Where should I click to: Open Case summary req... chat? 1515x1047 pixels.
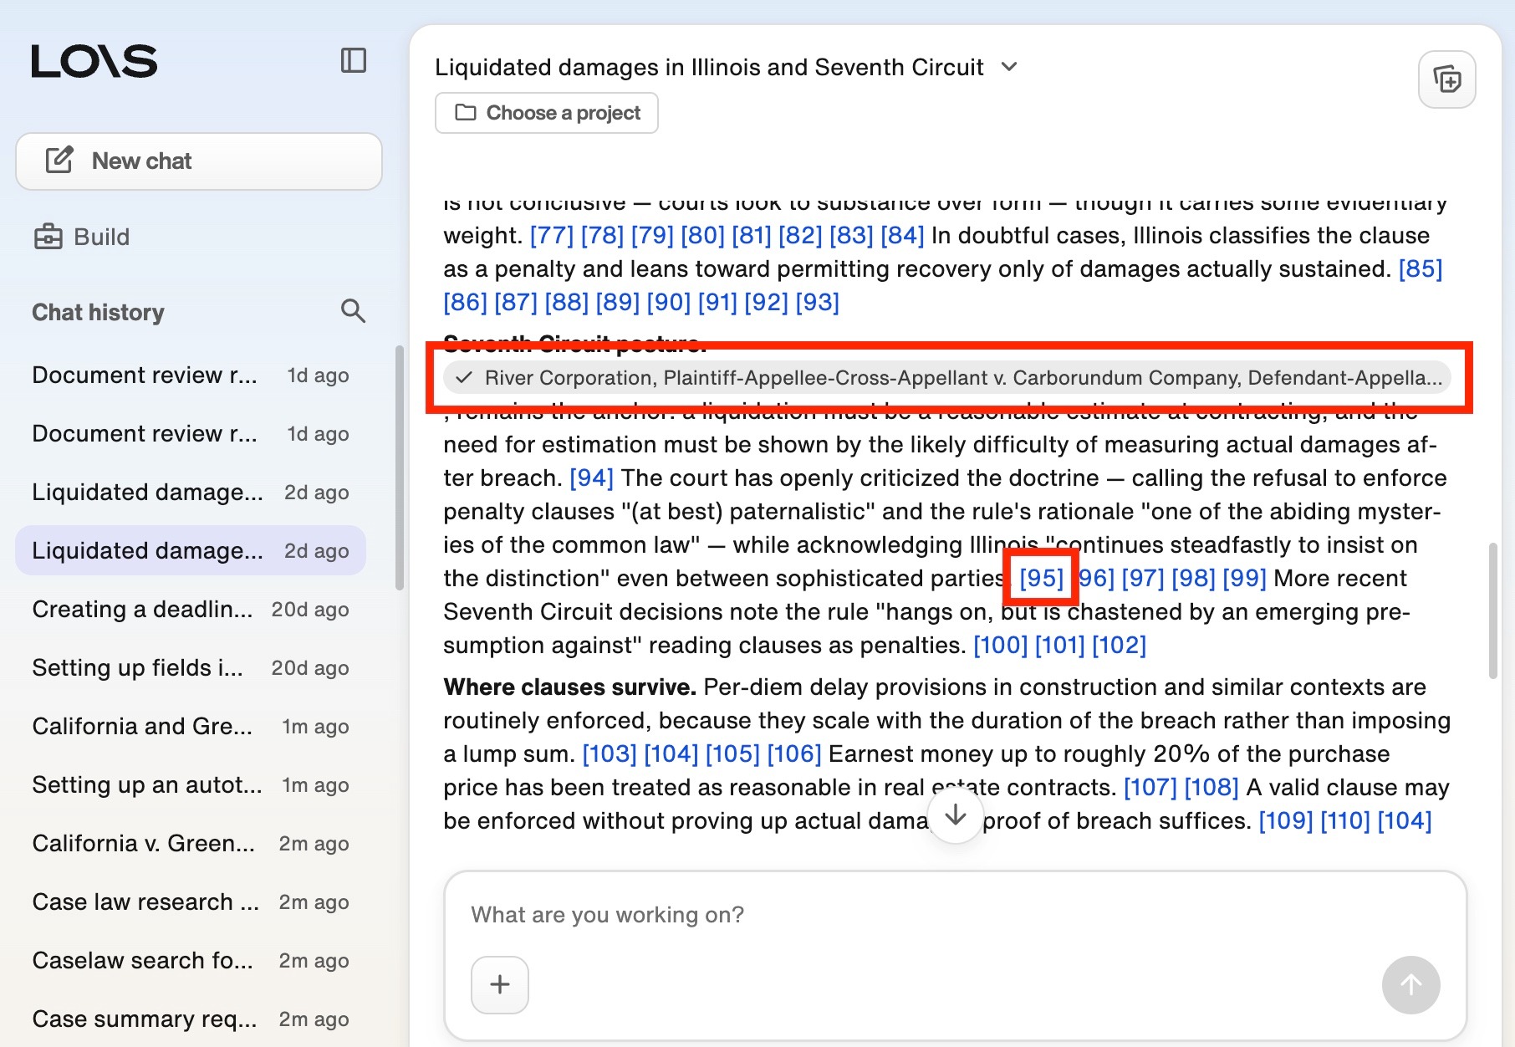[x=191, y=1019]
